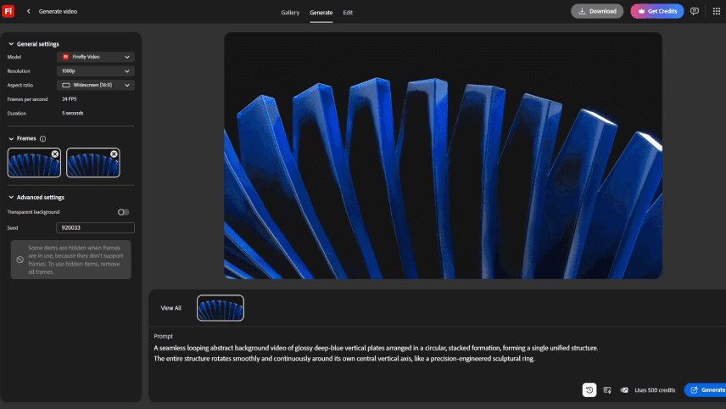Image resolution: width=726 pixels, height=409 pixels.
Task: Show info icon next to Frames
Action: coord(42,138)
